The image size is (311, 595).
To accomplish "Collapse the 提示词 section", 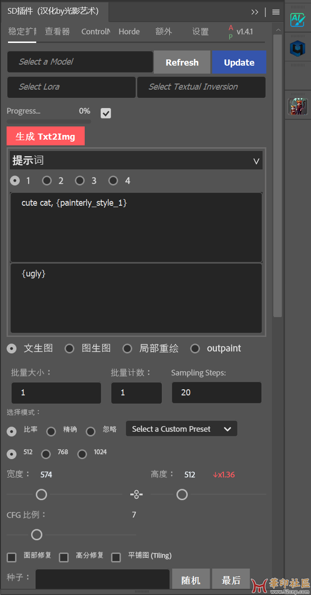I will tap(256, 161).
